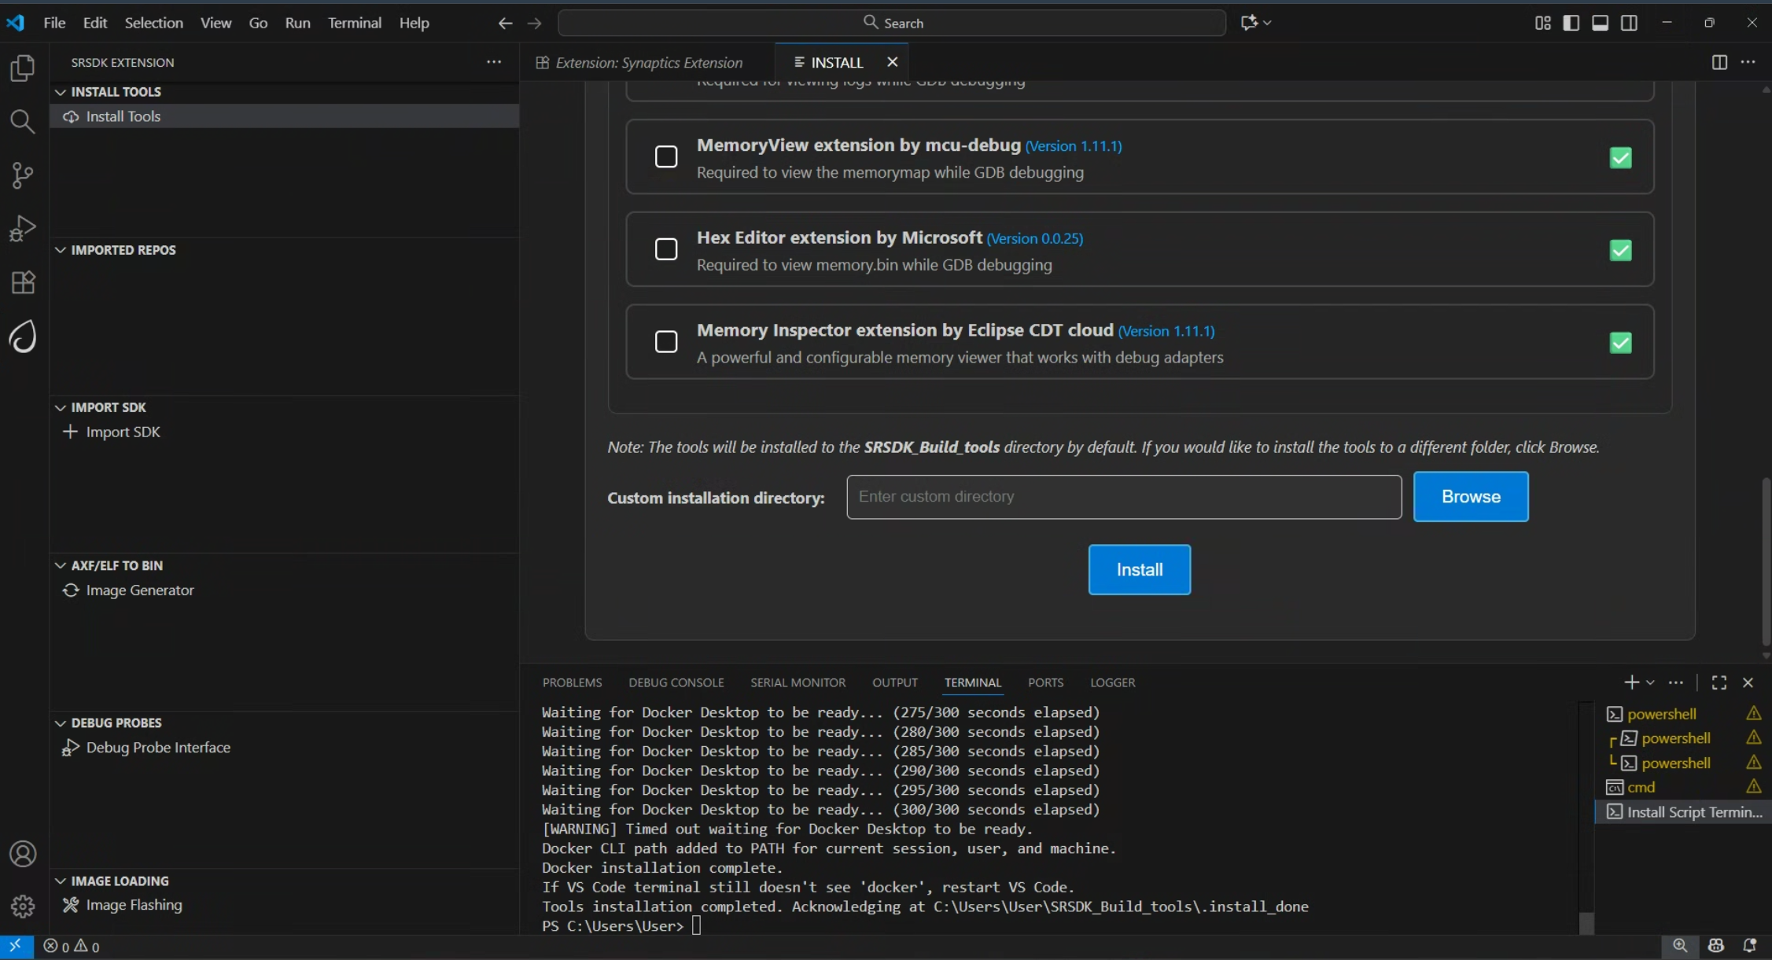This screenshot has width=1772, height=960.
Task: Check Memory Inspector extension checkbox
Action: tap(666, 342)
